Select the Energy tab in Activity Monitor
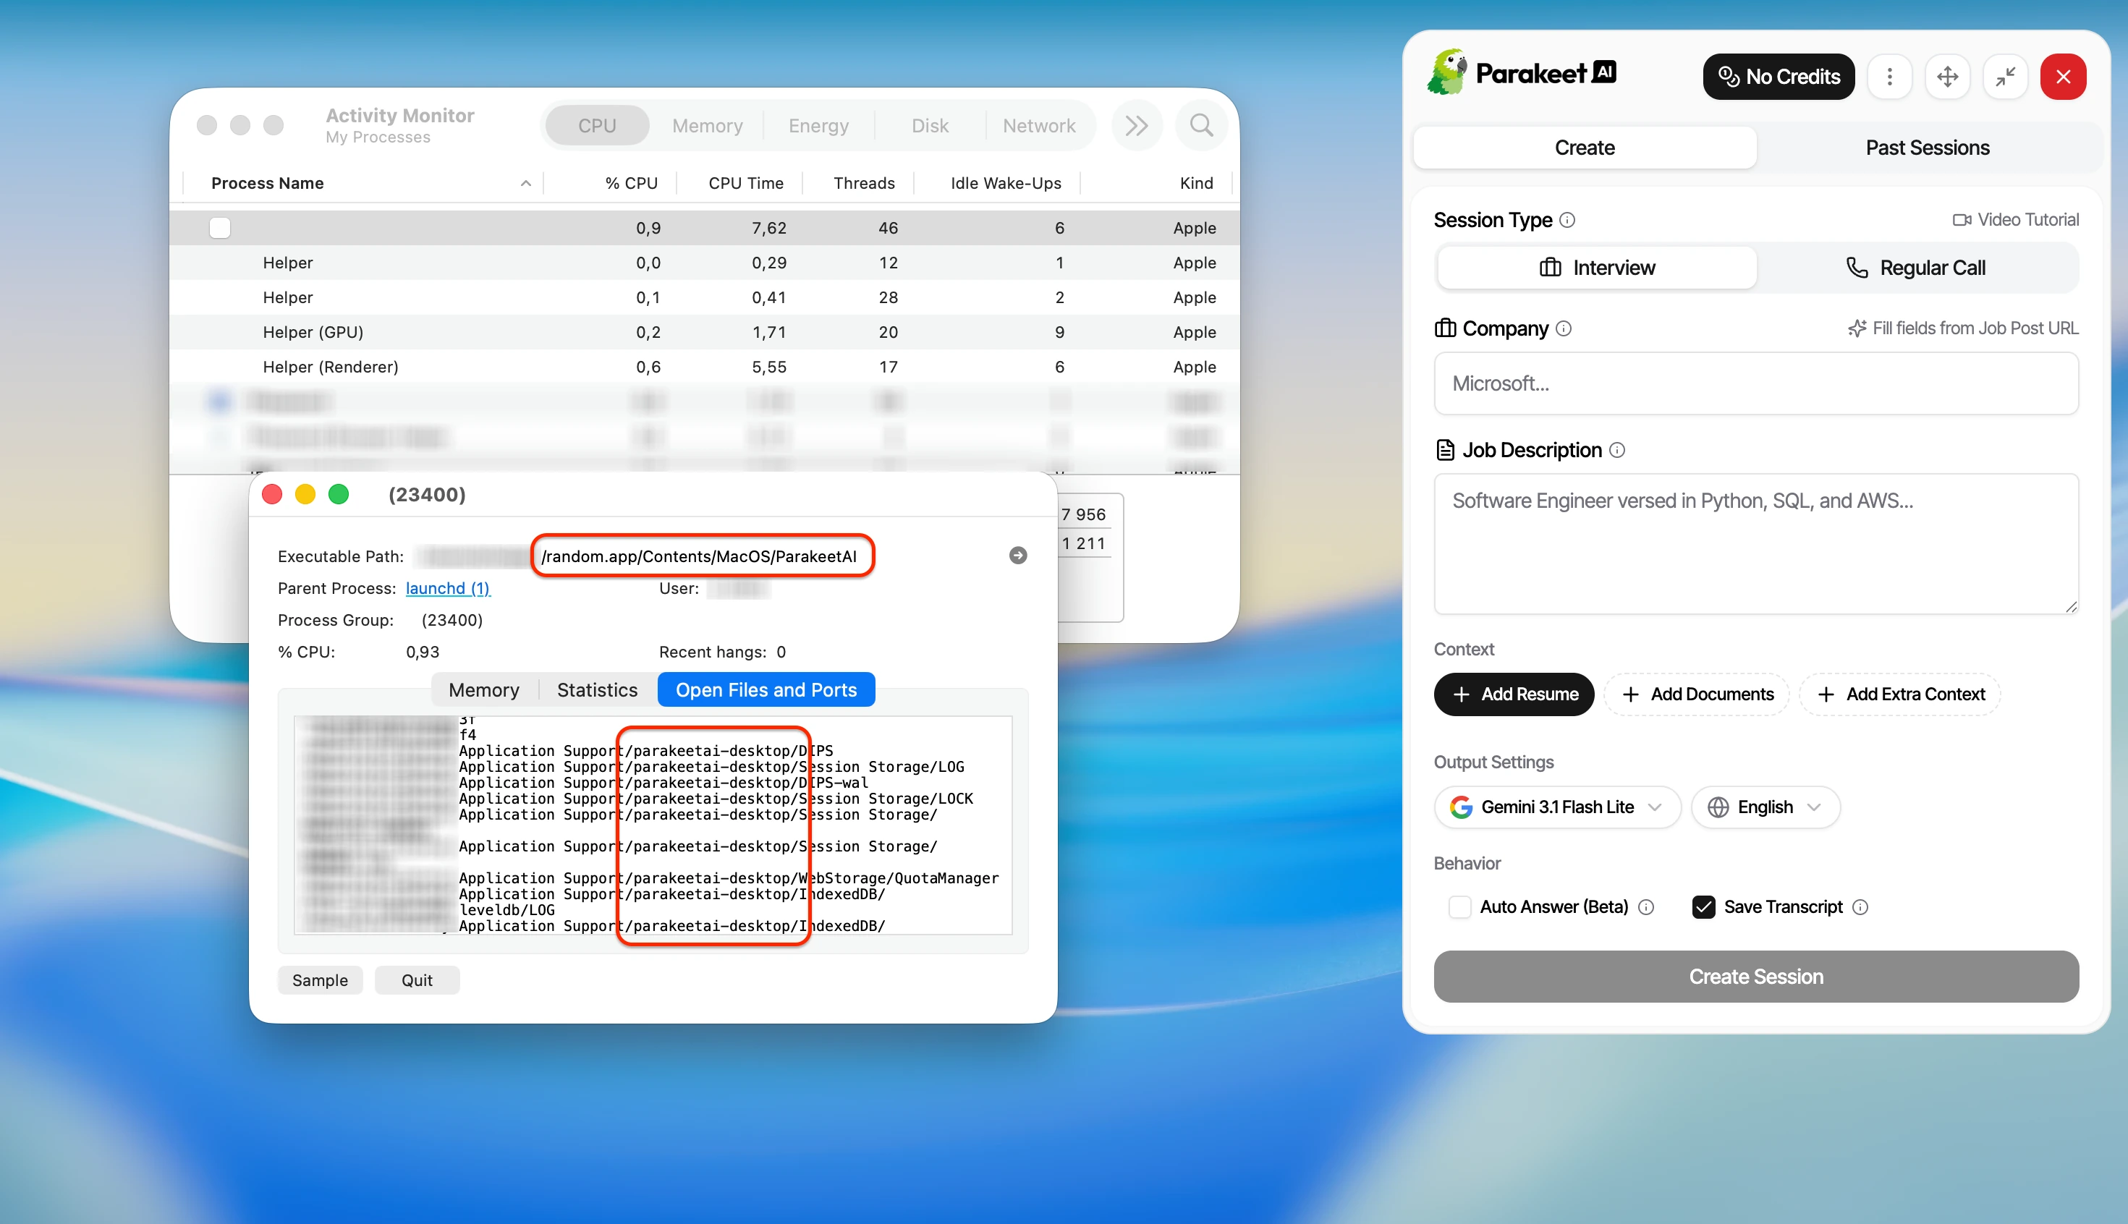This screenshot has width=2128, height=1224. click(x=818, y=125)
